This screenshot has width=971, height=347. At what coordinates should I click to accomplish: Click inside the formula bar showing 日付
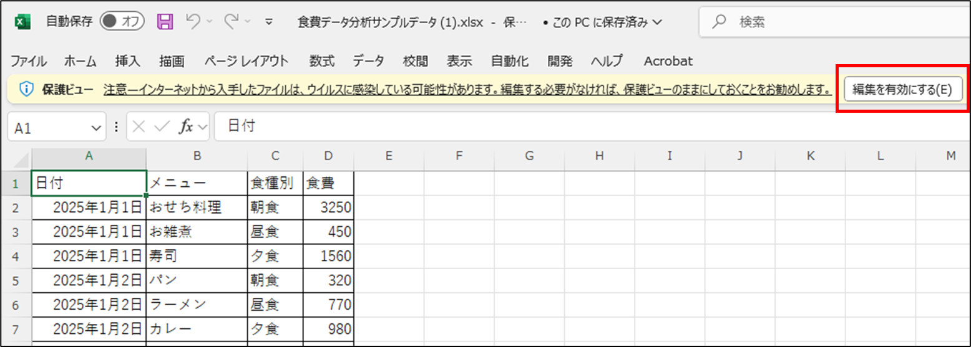click(562, 127)
